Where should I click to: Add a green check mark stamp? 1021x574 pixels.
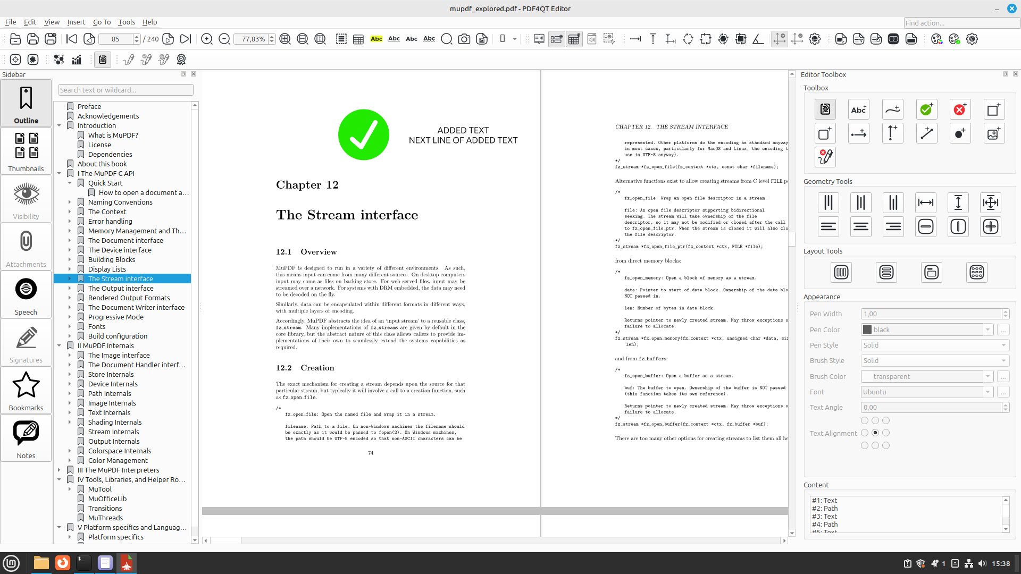926,109
